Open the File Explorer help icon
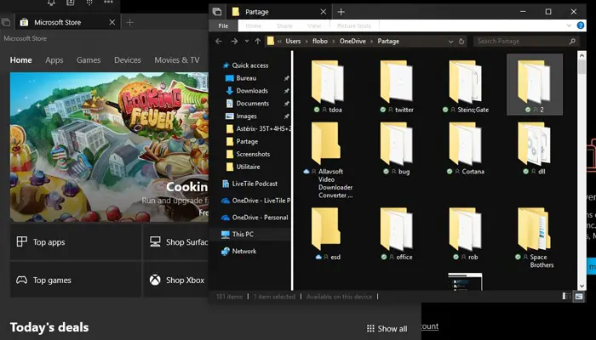 (581, 26)
